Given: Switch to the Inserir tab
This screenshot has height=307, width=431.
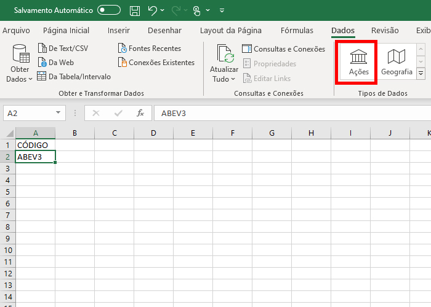Looking at the screenshot, I should [119, 31].
